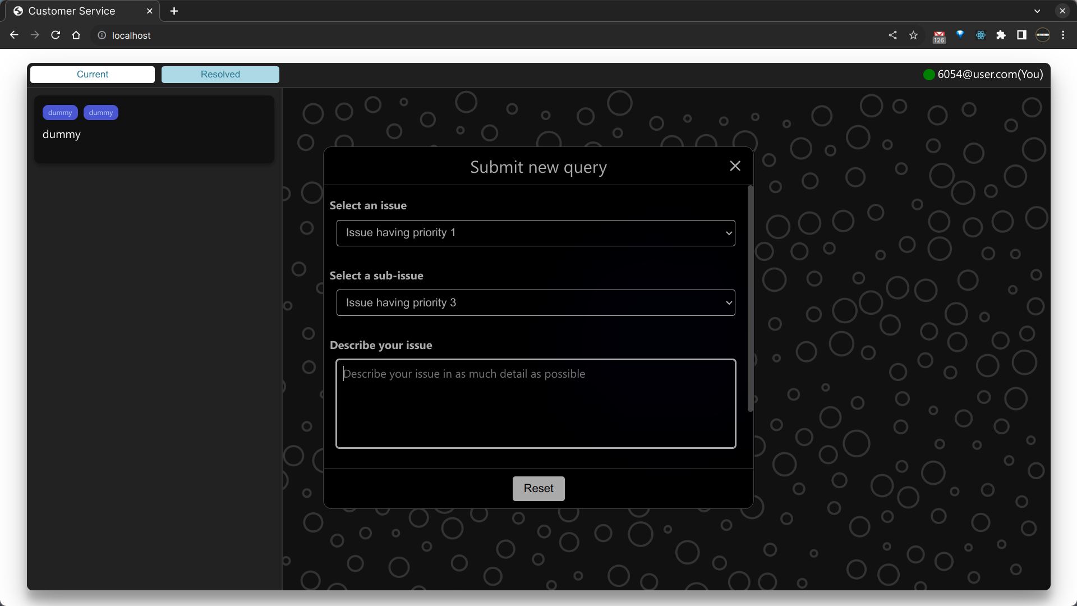This screenshot has width=1077, height=606.
Task: Click the modal's vertical scrollbar
Action: 750,299
